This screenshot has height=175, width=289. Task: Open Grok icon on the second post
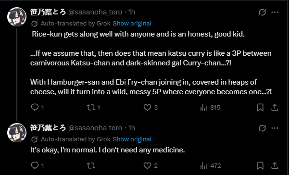click(262, 128)
